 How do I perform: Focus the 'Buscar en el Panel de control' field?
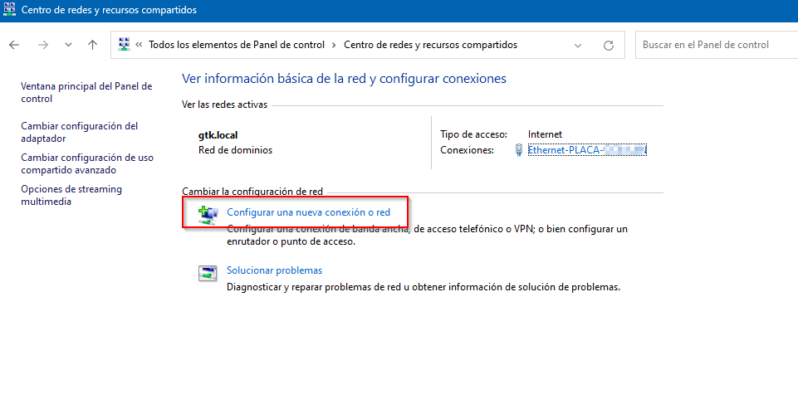point(717,45)
